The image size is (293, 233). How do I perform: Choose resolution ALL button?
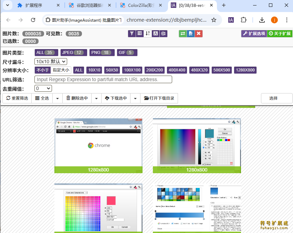click(79, 70)
